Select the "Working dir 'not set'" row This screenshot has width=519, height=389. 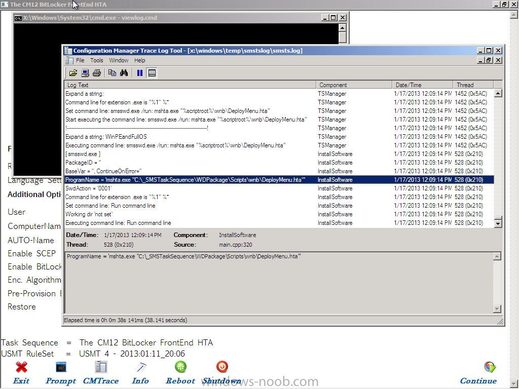click(x=279, y=214)
